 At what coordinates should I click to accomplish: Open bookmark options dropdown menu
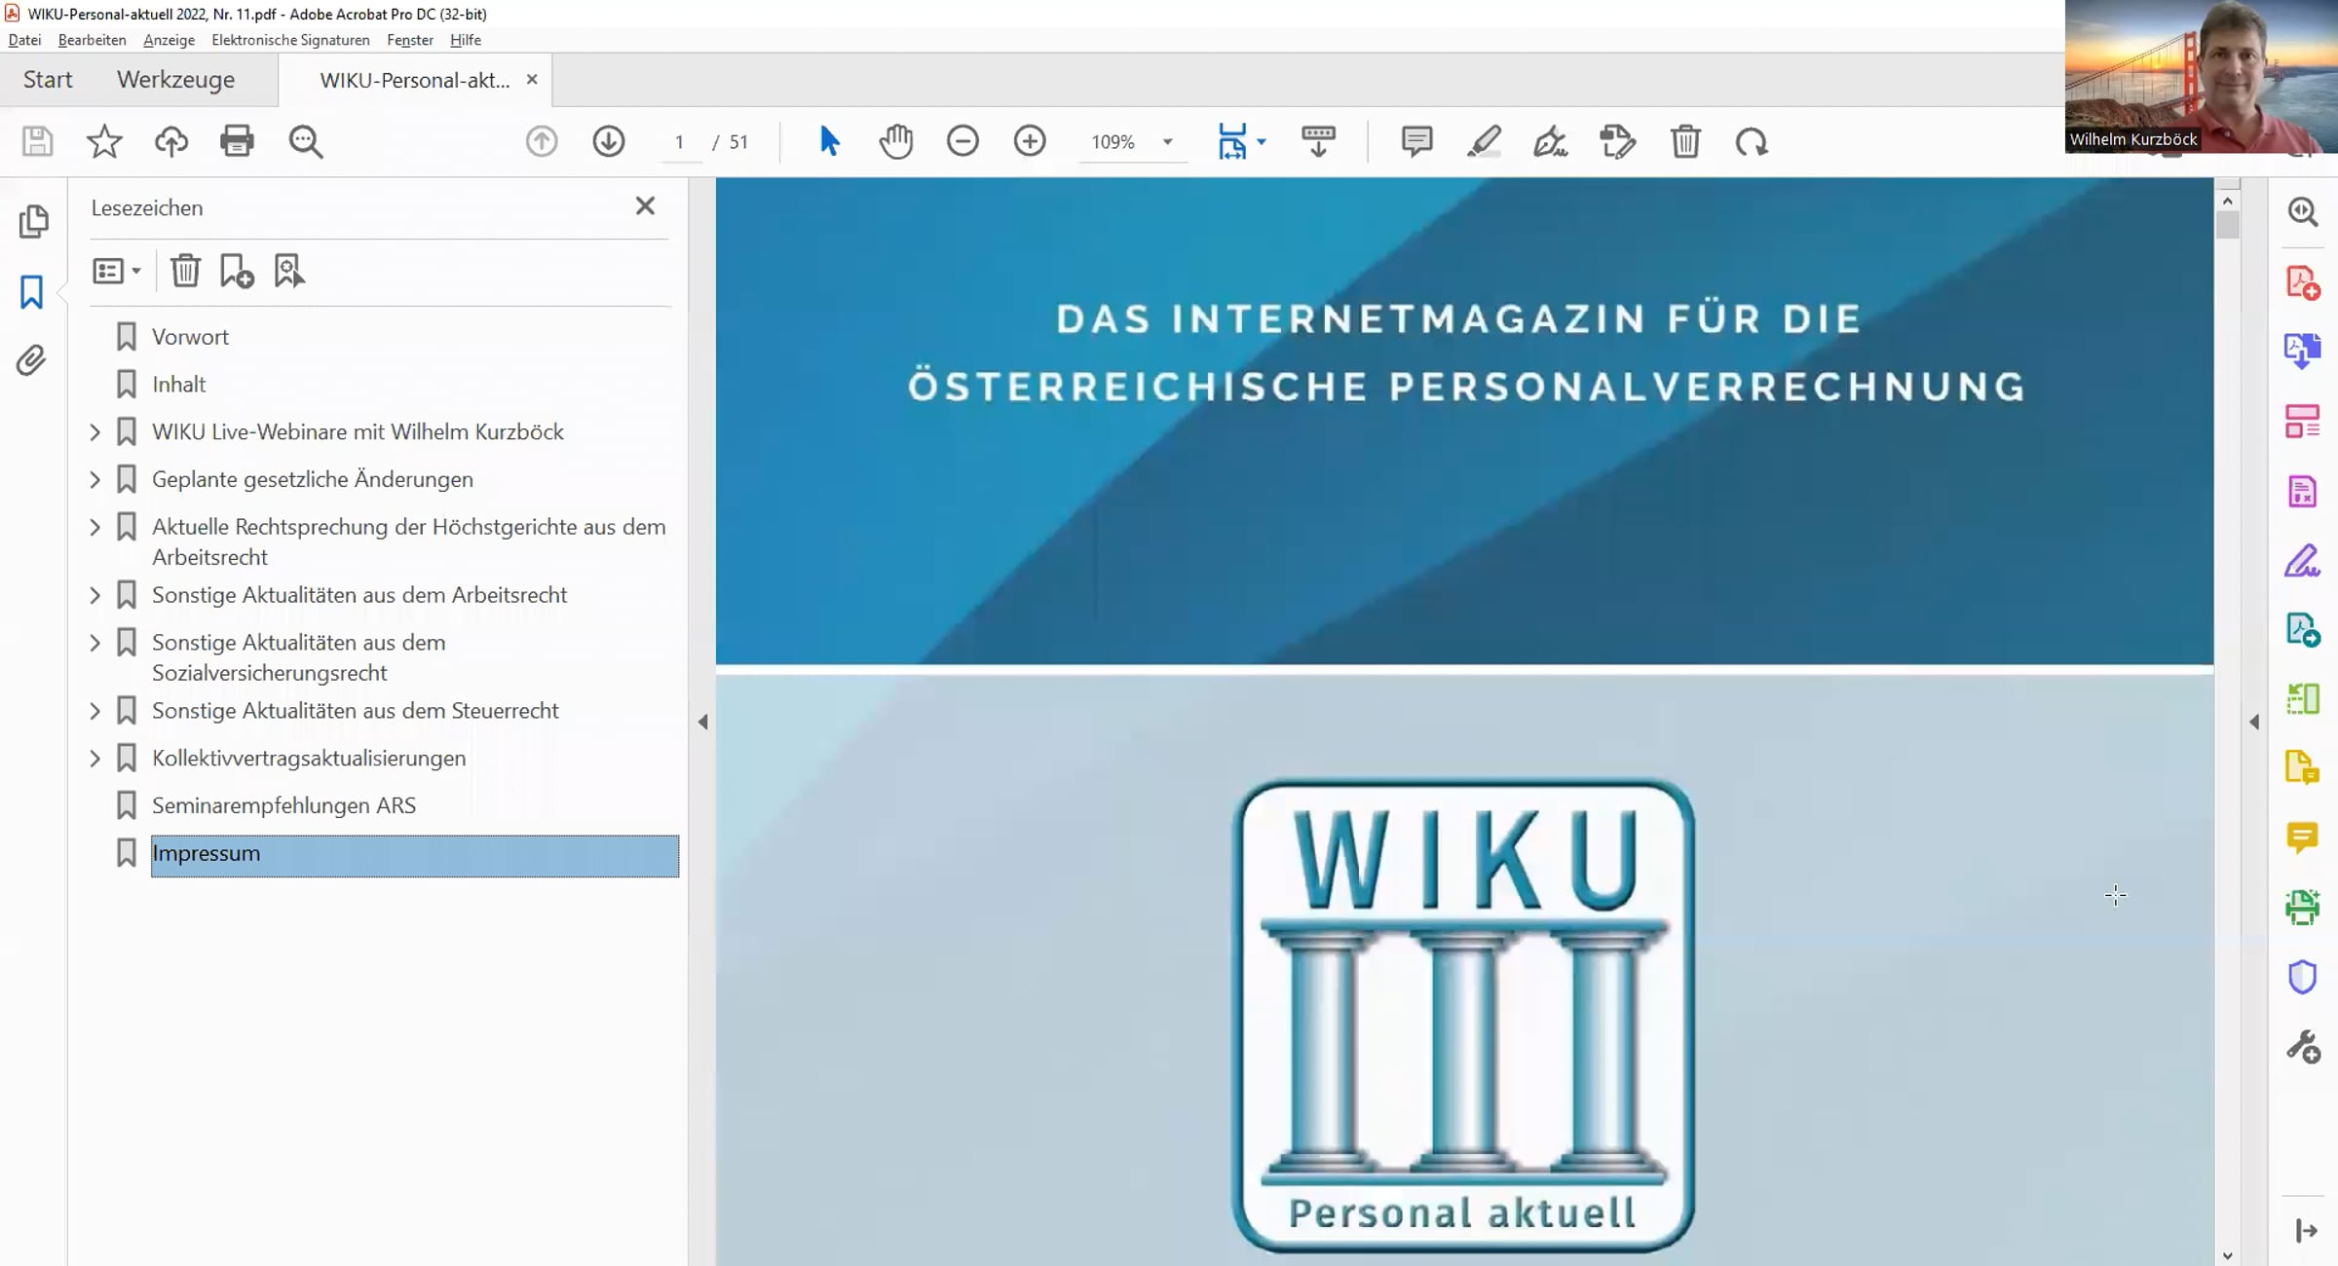click(117, 271)
